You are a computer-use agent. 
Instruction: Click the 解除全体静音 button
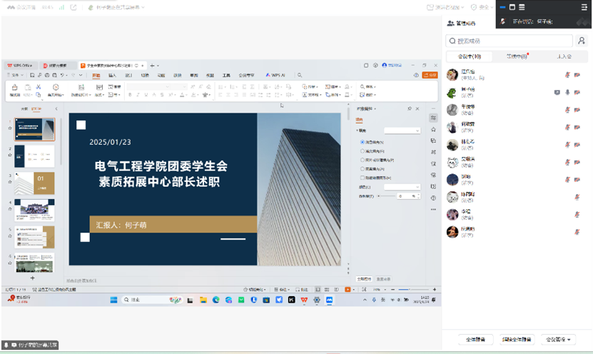point(516,340)
